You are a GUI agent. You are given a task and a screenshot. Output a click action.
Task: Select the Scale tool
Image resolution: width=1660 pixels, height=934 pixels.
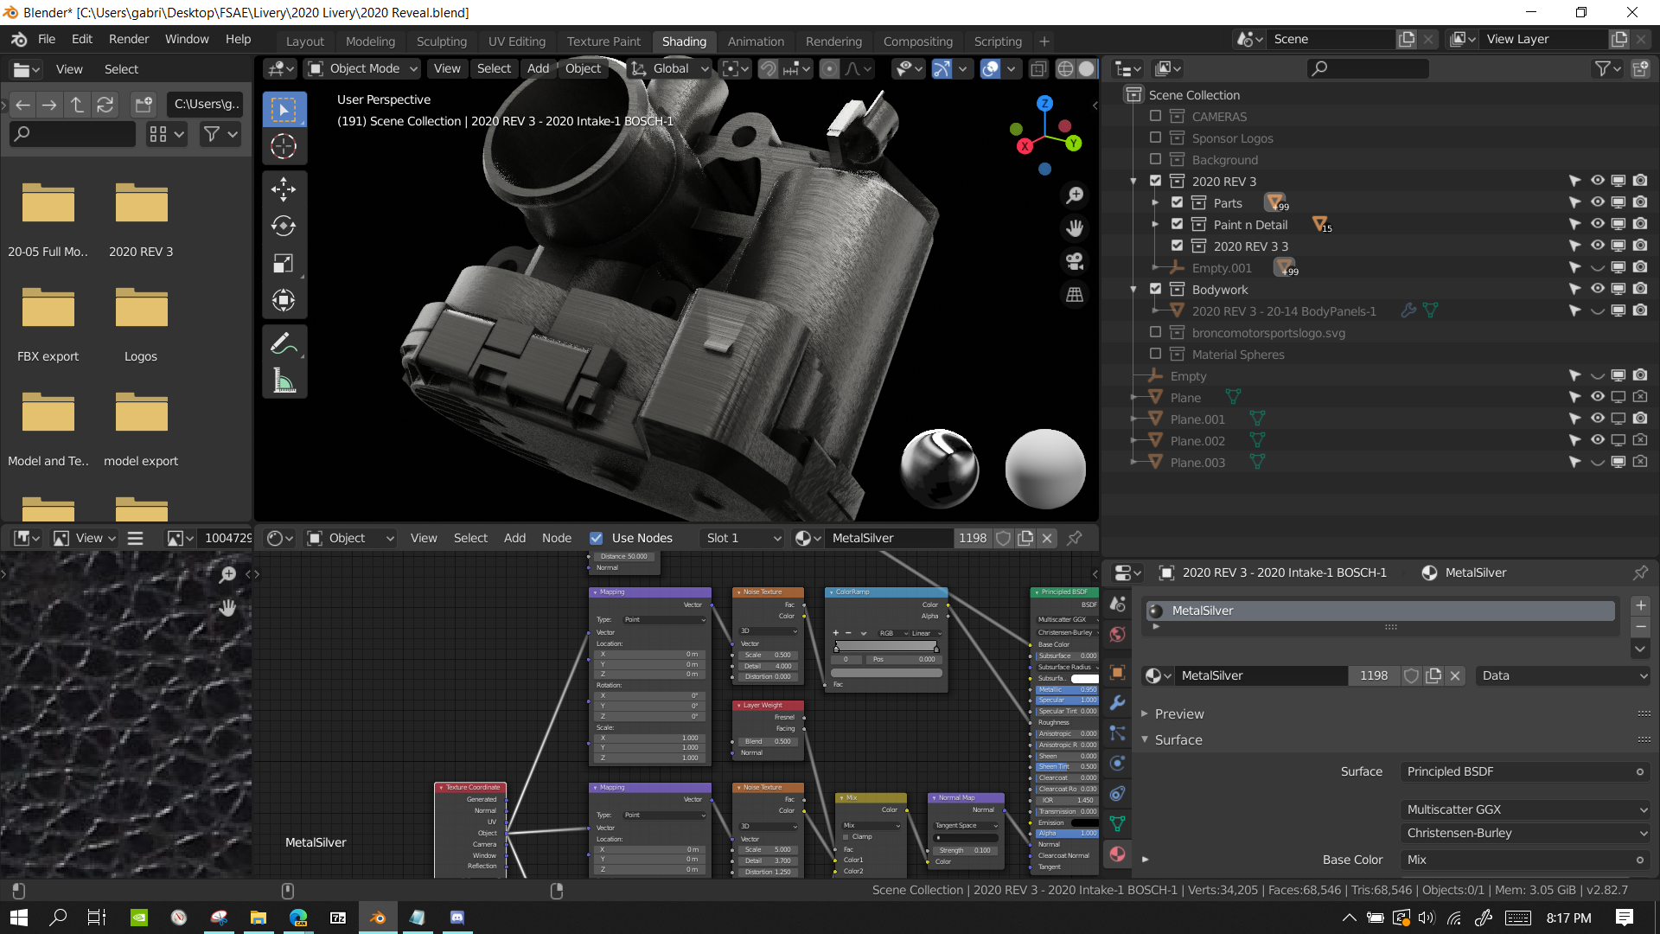(284, 263)
